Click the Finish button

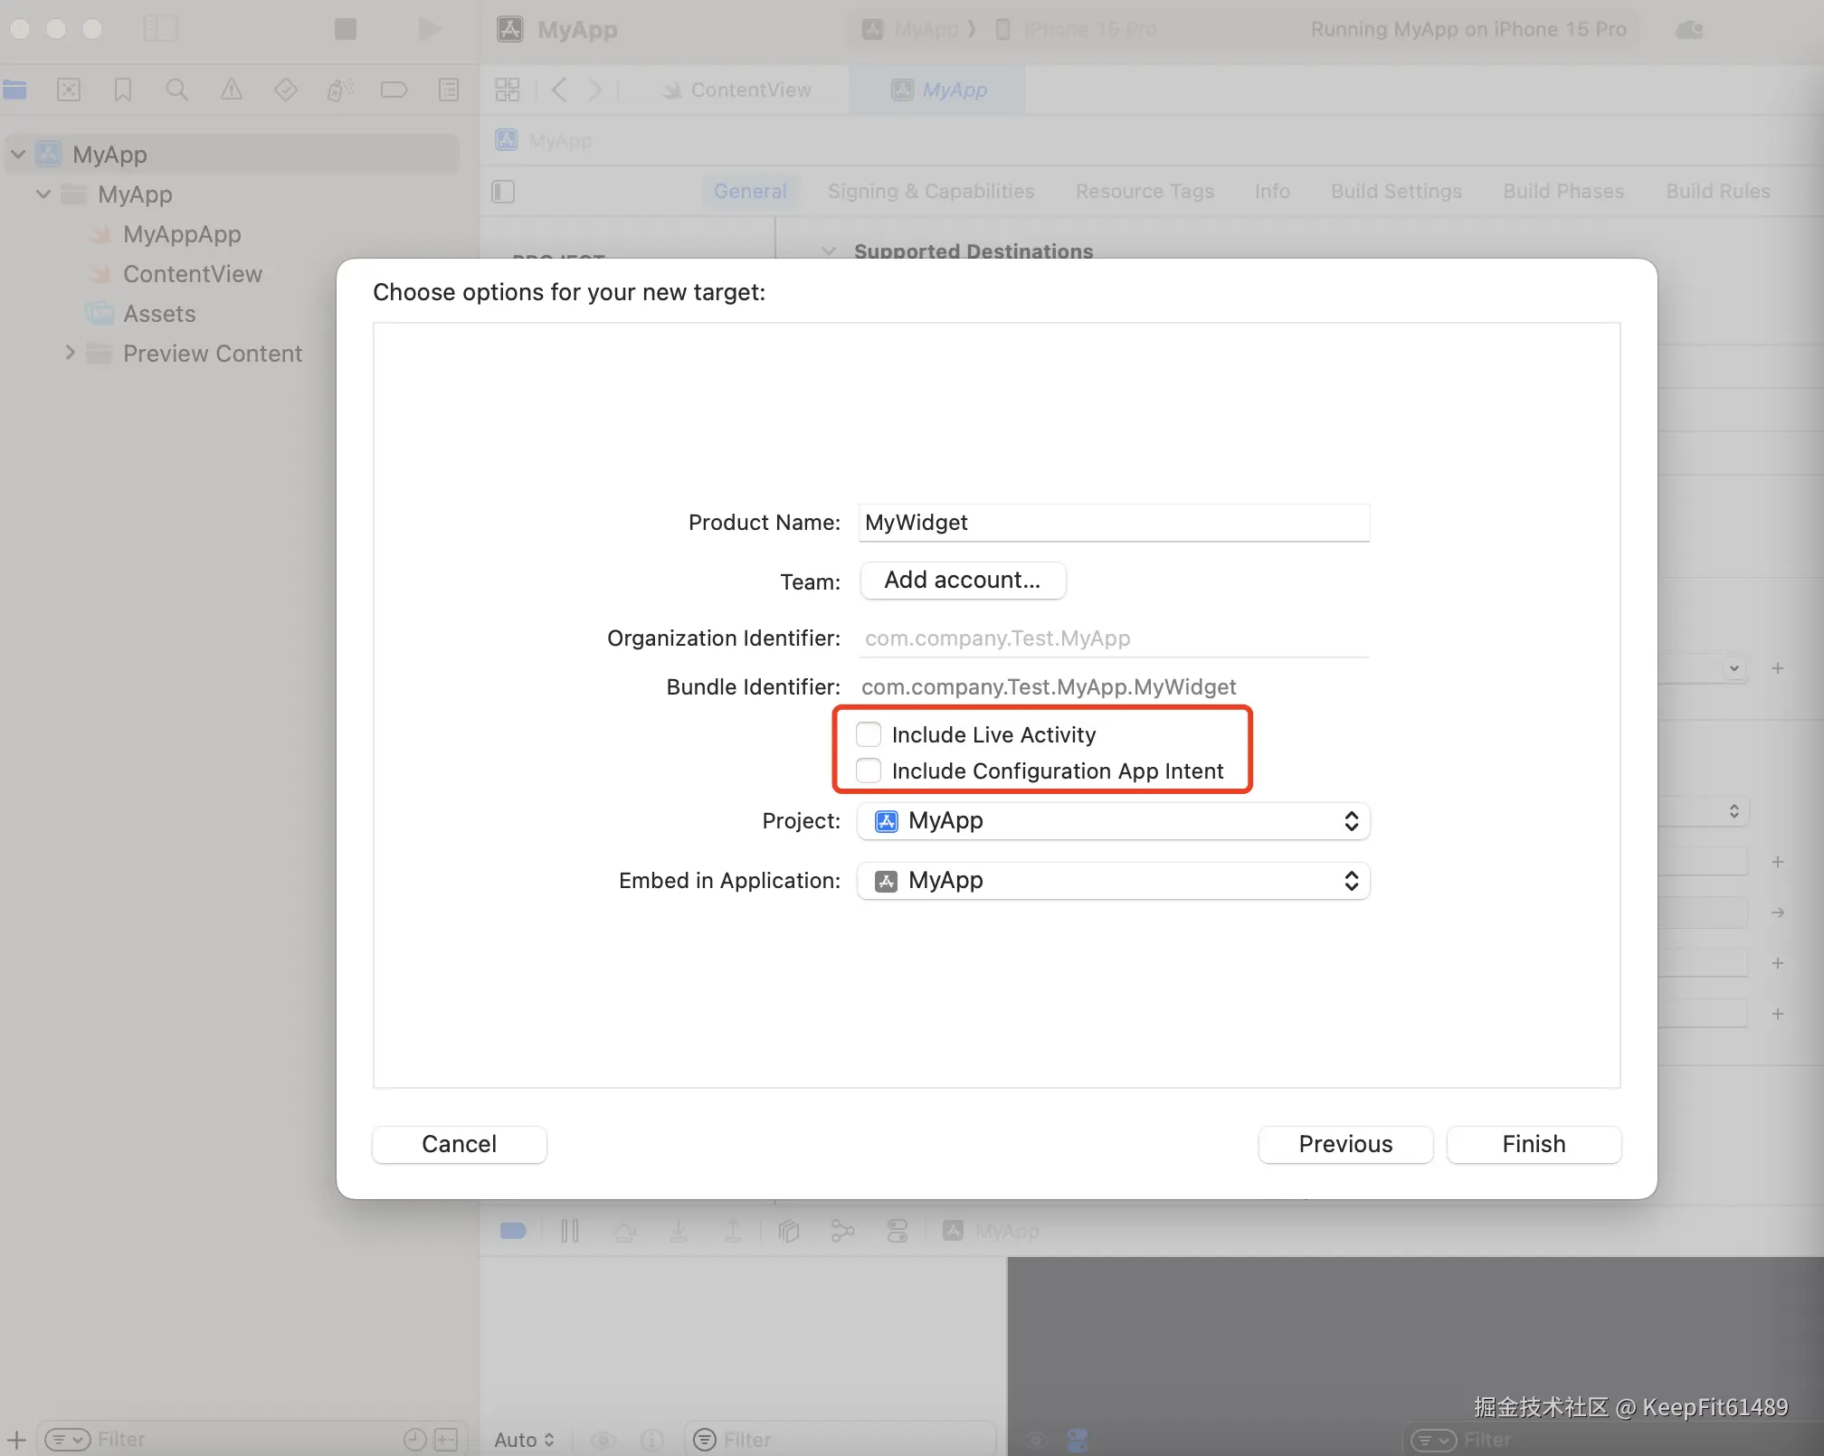click(x=1534, y=1144)
